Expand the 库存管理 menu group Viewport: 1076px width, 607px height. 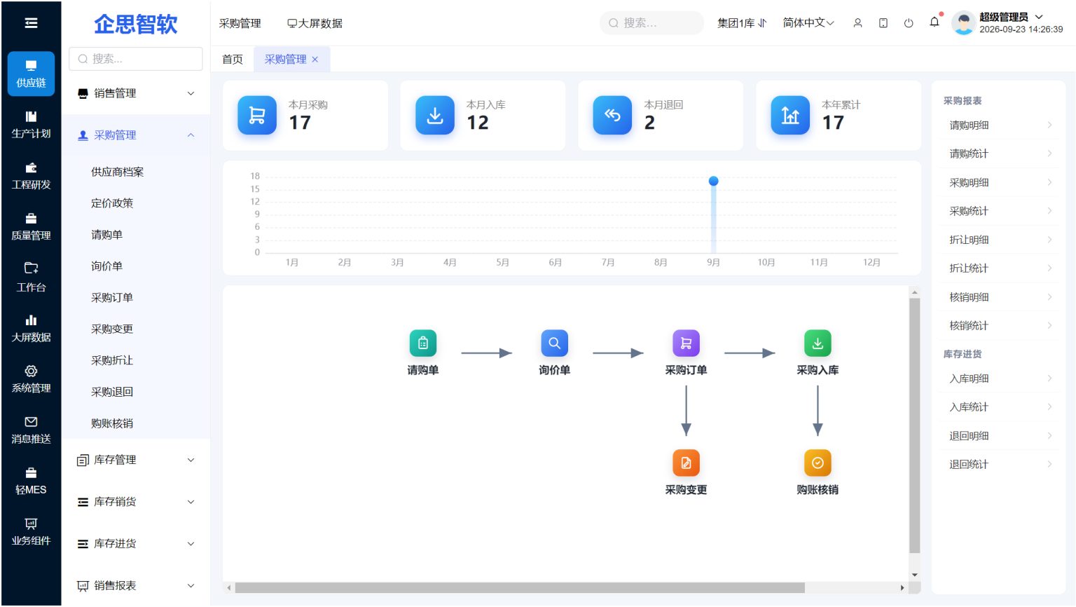136,460
